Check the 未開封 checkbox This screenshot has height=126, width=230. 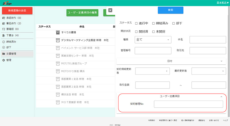pyautogui.click(x=153, y=32)
